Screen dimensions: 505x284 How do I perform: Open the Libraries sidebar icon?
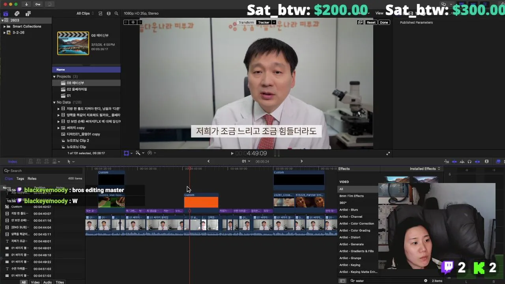6,13
